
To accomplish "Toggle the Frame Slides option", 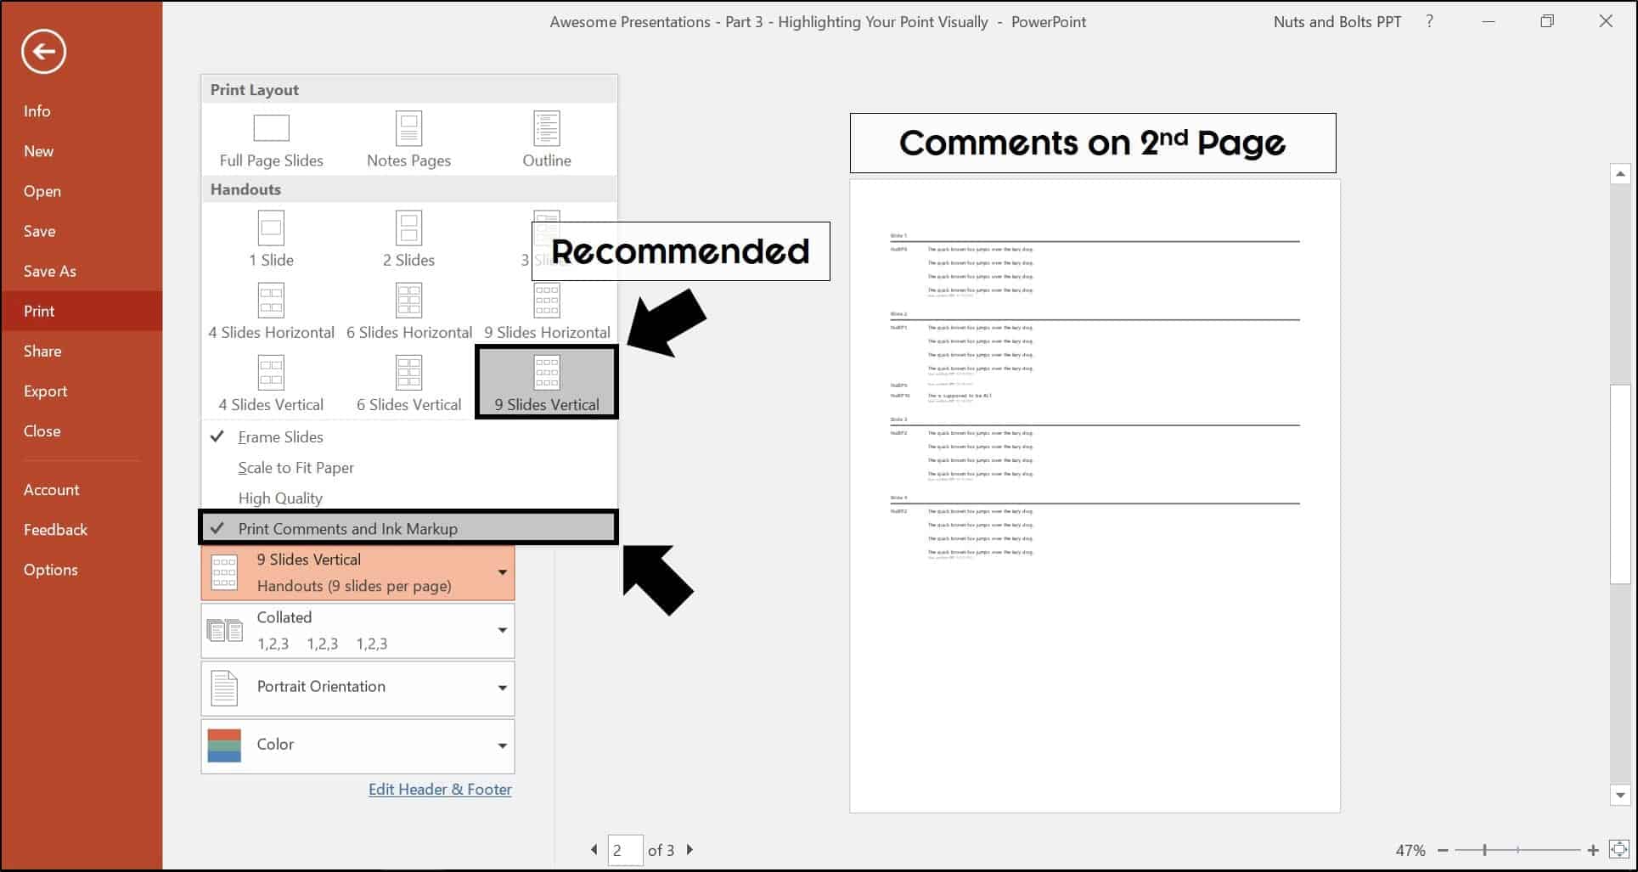I will pyautogui.click(x=281, y=436).
